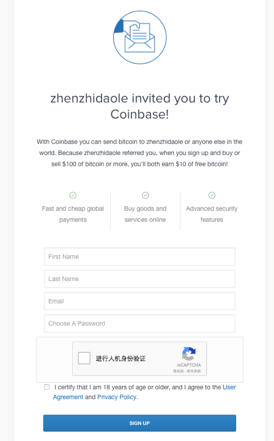274x441 pixels.
Task: Submit the form with SIGN UP button
Action: tap(139, 423)
